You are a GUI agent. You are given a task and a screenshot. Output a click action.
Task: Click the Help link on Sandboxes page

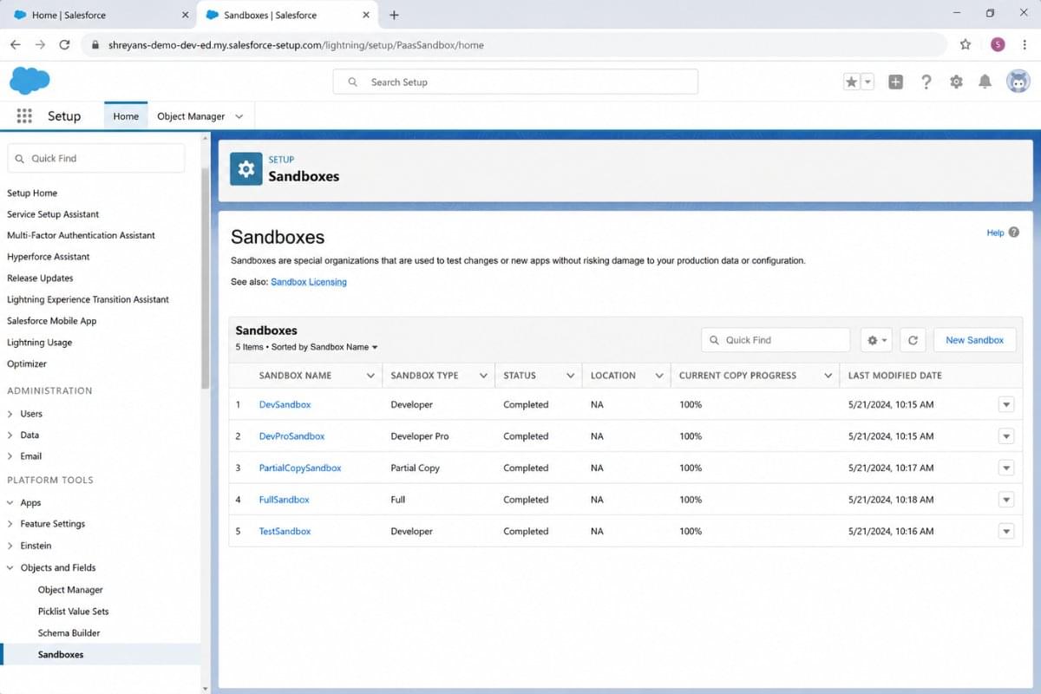pos(995,232)
